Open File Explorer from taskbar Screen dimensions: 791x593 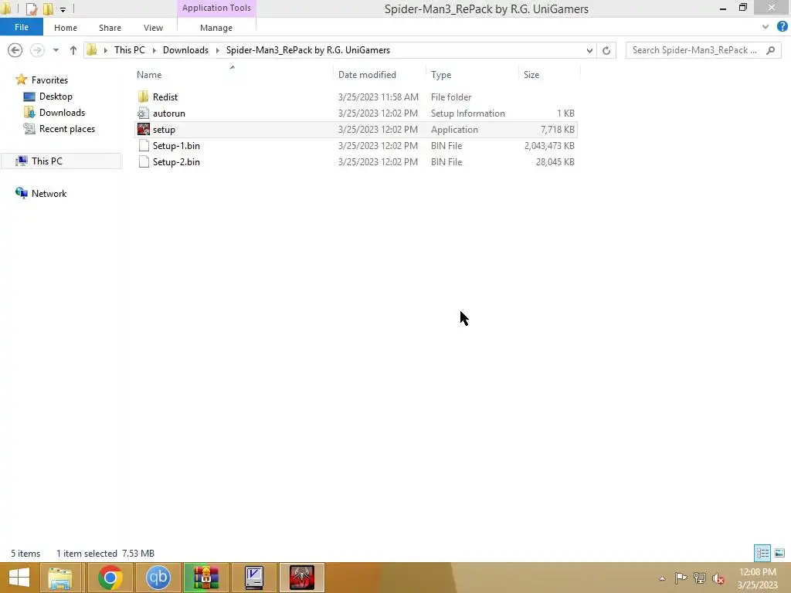tap(60, 578)
